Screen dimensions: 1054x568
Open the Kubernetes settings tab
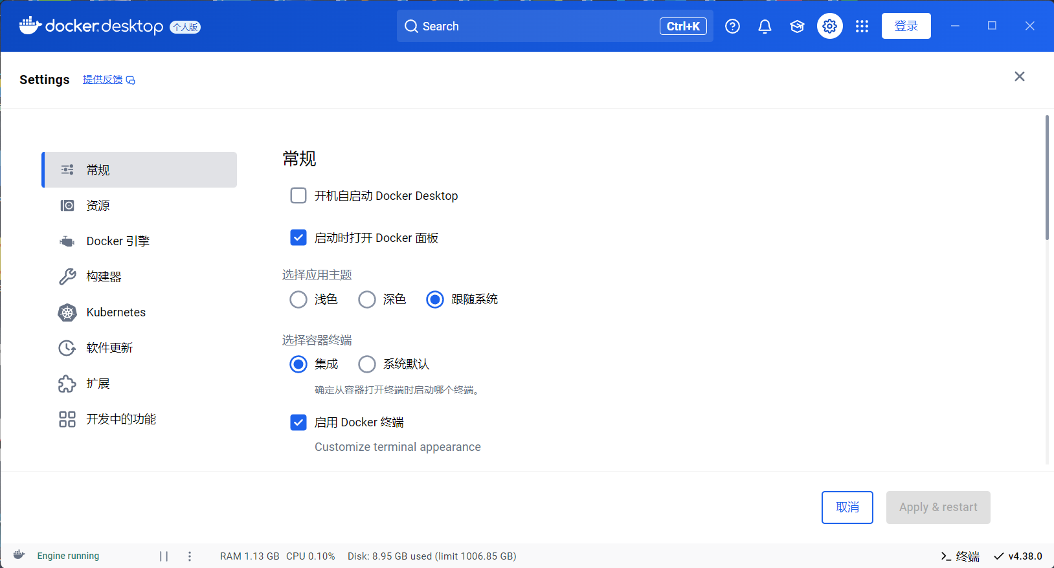pyautogui.click(x=116, y=312)
